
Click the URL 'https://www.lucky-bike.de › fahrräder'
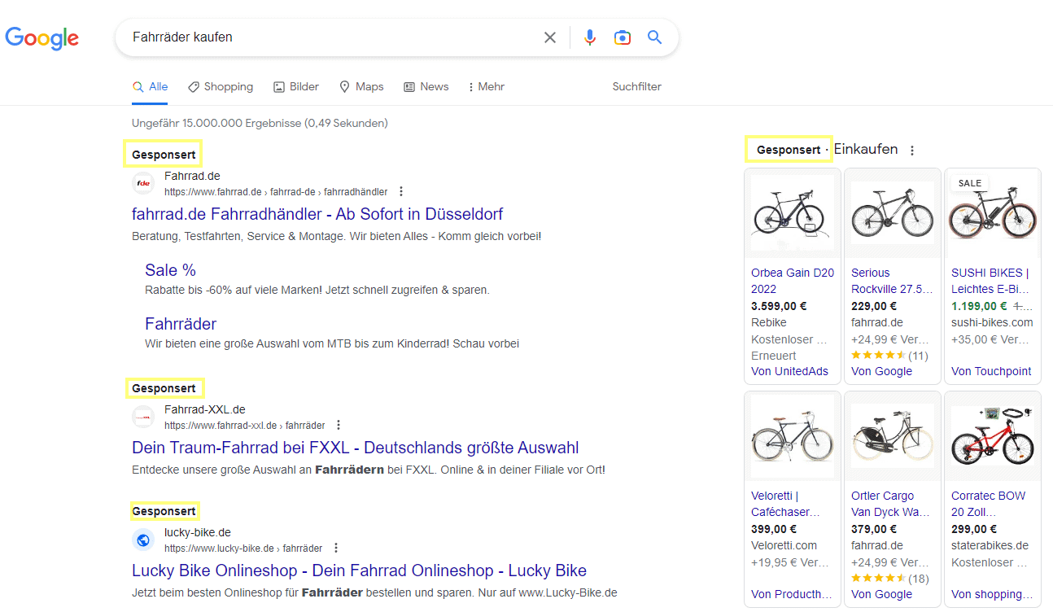[243, 548]
